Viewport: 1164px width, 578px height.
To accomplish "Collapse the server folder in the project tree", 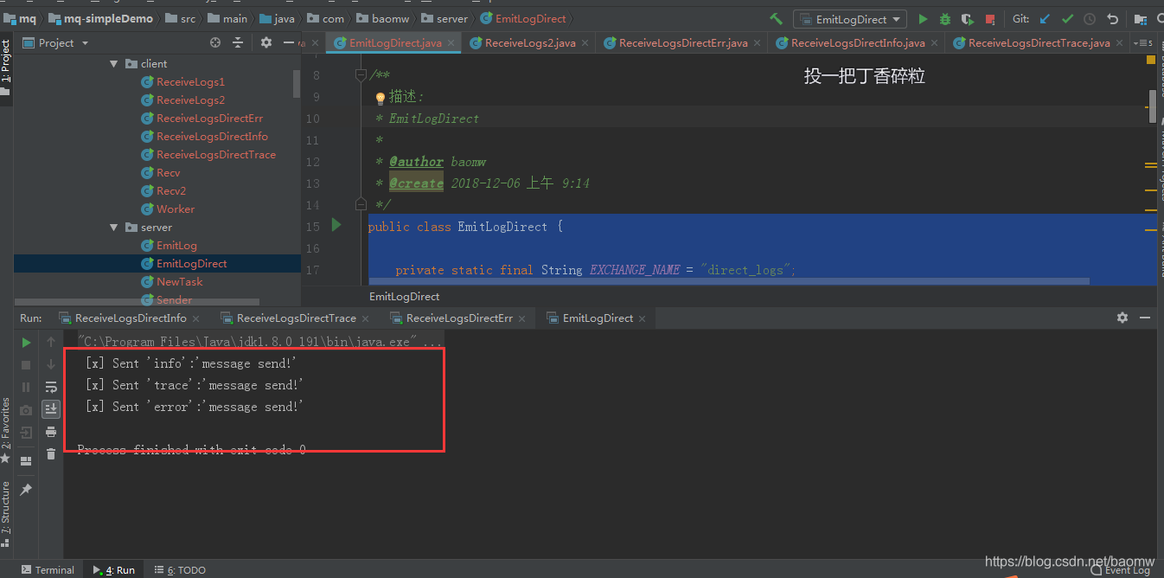I will pyautogui.click(x=113, y=228).
